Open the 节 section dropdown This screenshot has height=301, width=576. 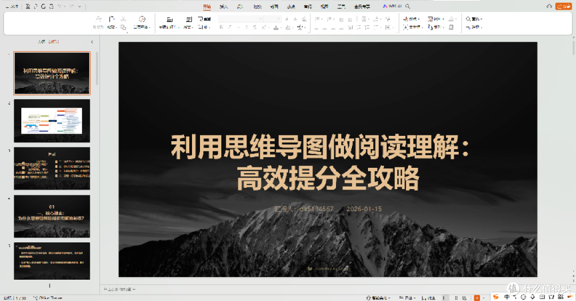coord(204,27)
